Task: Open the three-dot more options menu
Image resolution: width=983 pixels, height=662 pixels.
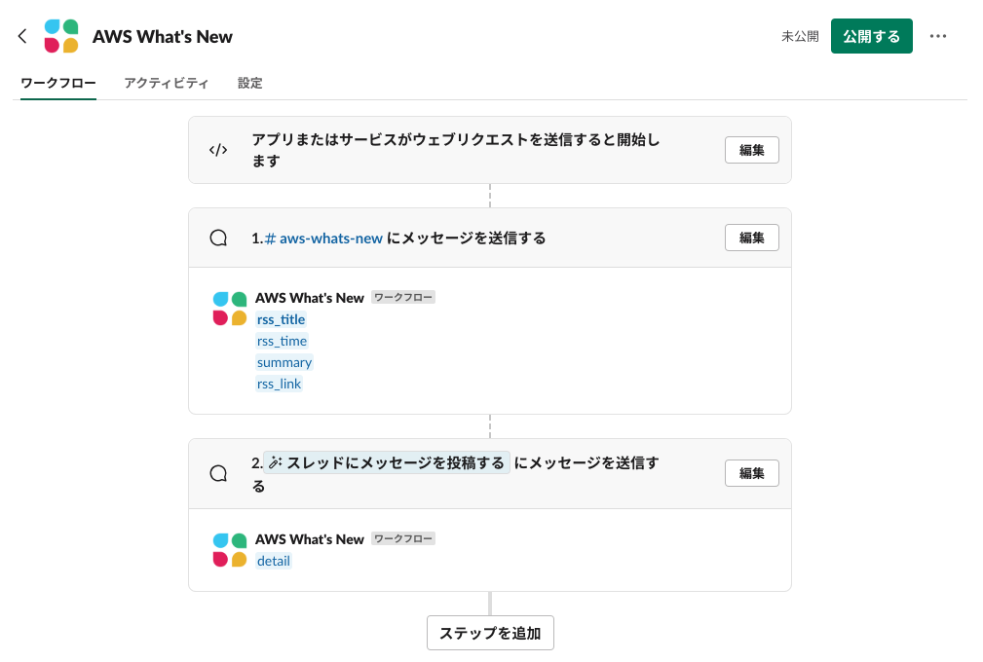Action: coord(938,36)
